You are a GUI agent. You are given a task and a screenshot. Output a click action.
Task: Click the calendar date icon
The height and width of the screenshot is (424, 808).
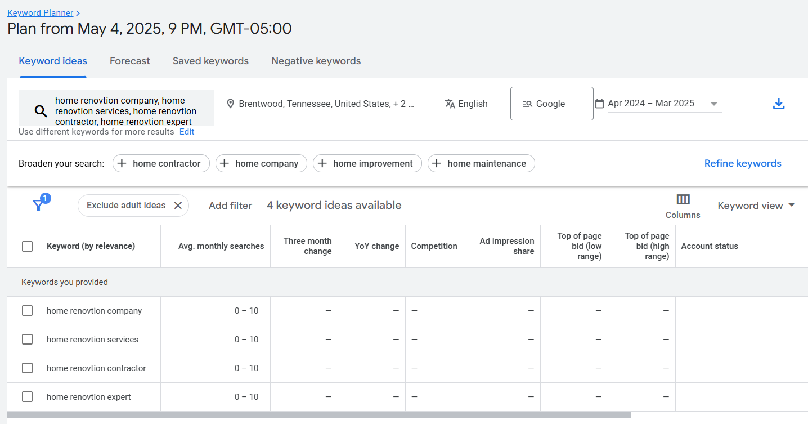click(599, 104)
